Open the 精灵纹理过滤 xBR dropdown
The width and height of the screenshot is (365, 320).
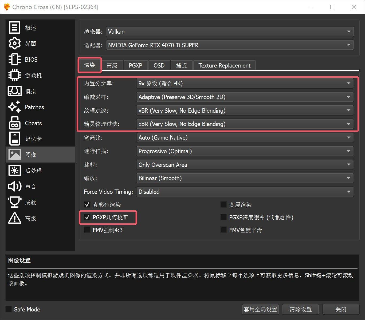(245, 124)
